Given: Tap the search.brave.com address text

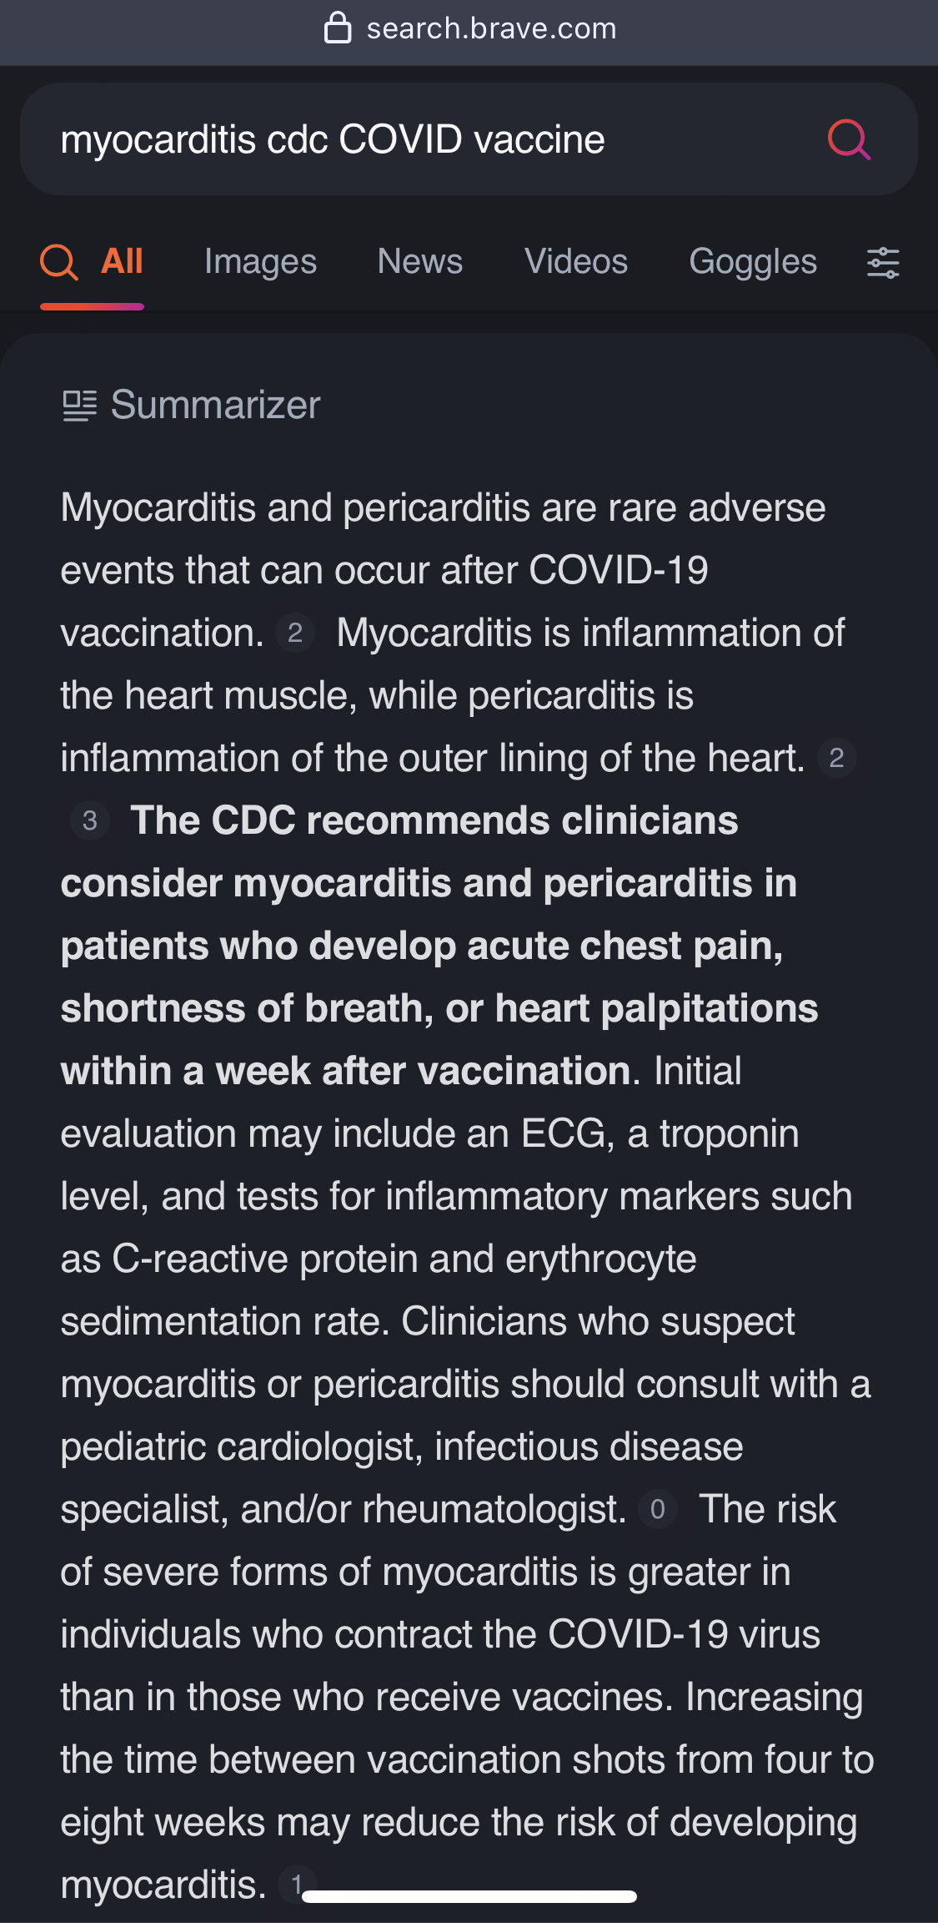Looking at the screenshot, I should [x=491, y=28].
